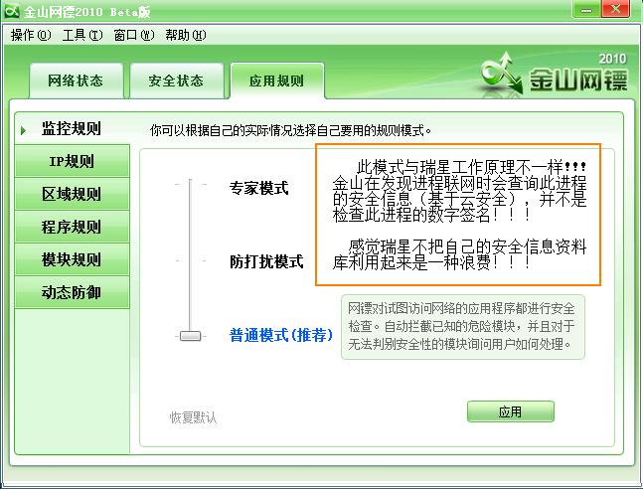Screen dimensions: 643x489
Task: Click the 应用 apply button
Action: coord(511,411)
